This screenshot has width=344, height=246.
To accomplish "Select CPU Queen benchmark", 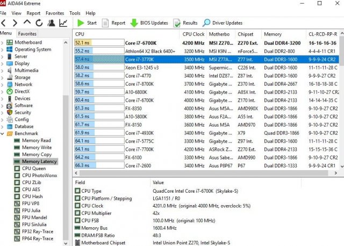I will pyautogui.click(x=34, y=168).
